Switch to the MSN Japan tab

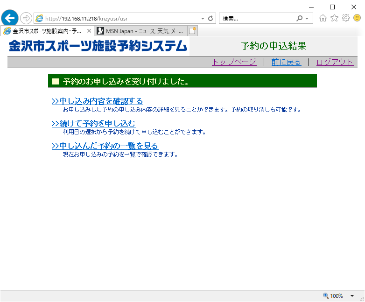(140, 31)
